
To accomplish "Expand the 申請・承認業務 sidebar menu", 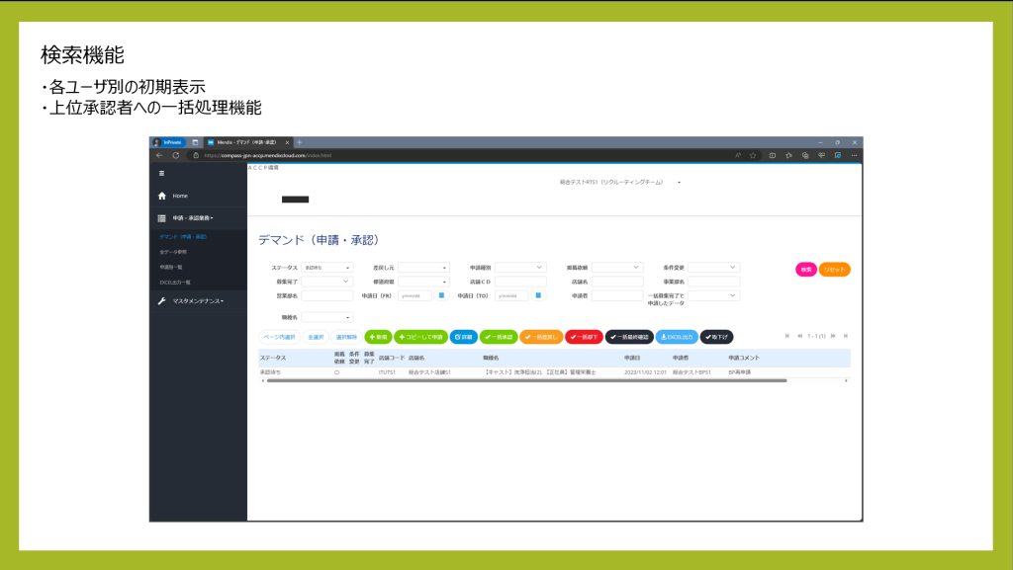I will [192, 217].
